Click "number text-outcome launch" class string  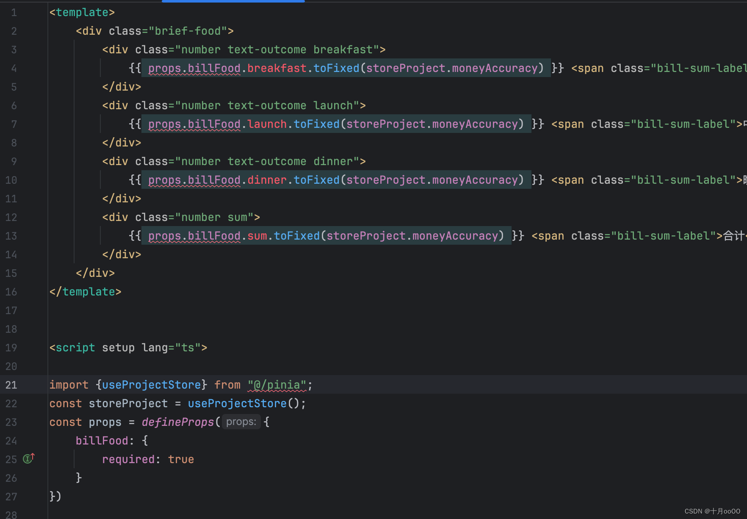[270, 105]
